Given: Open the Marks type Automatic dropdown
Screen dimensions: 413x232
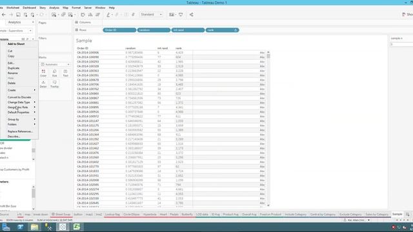Looking at the screenshot, I should 55,64.
